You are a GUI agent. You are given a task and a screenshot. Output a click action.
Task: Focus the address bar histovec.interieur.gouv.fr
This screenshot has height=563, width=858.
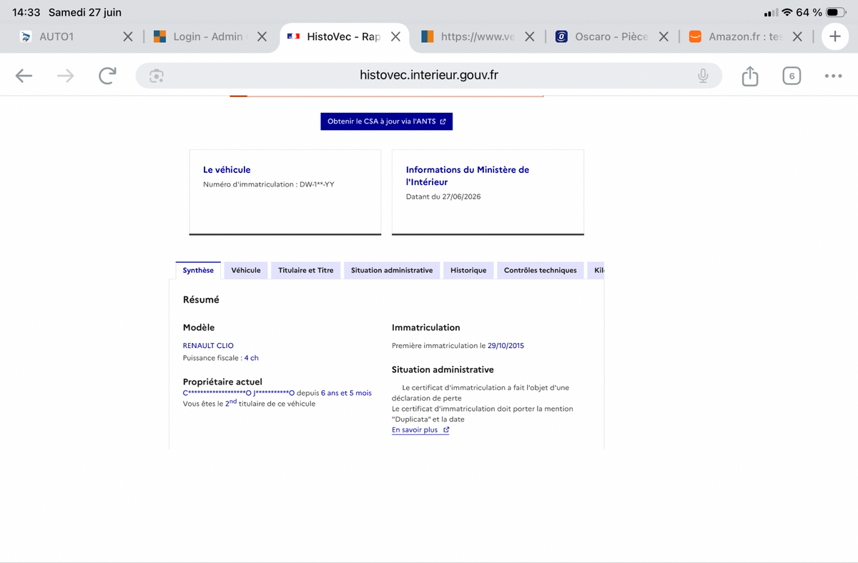coord(429,76)
